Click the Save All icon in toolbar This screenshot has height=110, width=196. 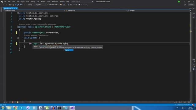click(x=18, y=5)
